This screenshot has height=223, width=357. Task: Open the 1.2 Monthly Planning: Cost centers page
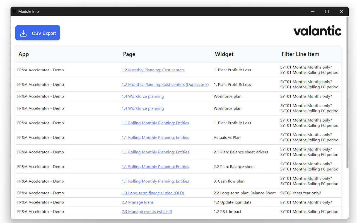pos(153,70)
